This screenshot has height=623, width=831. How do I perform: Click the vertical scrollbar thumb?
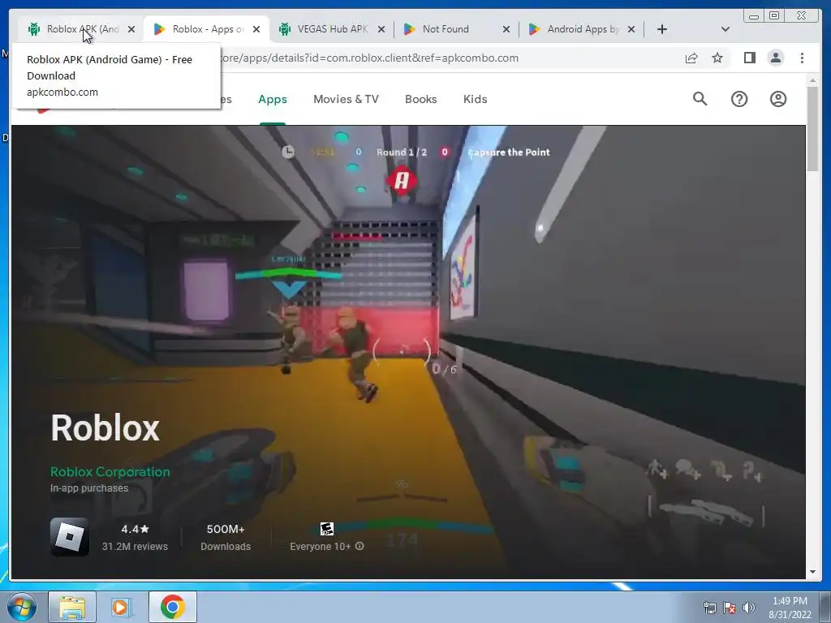coord(812,129)
